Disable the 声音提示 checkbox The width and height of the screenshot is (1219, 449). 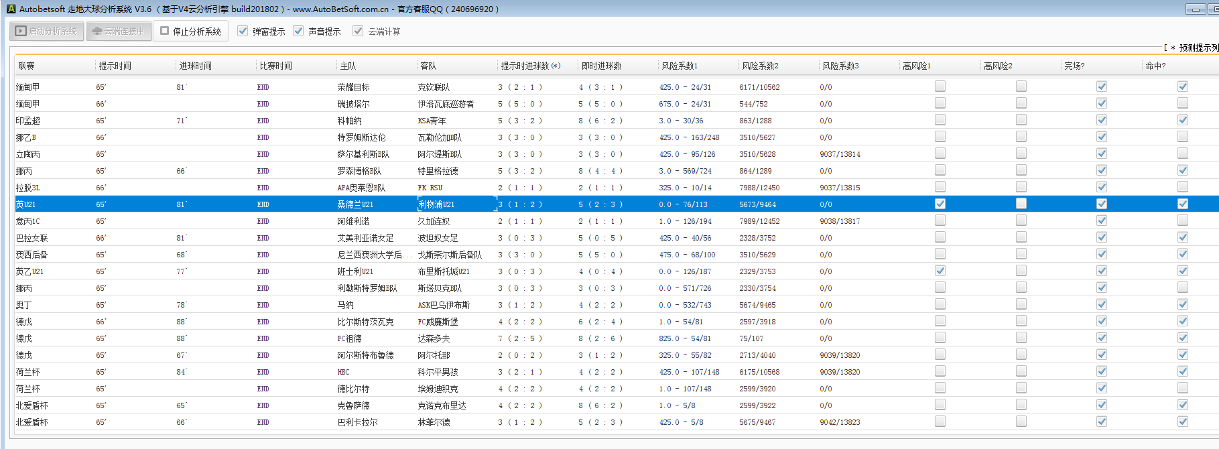pos(298,31)
